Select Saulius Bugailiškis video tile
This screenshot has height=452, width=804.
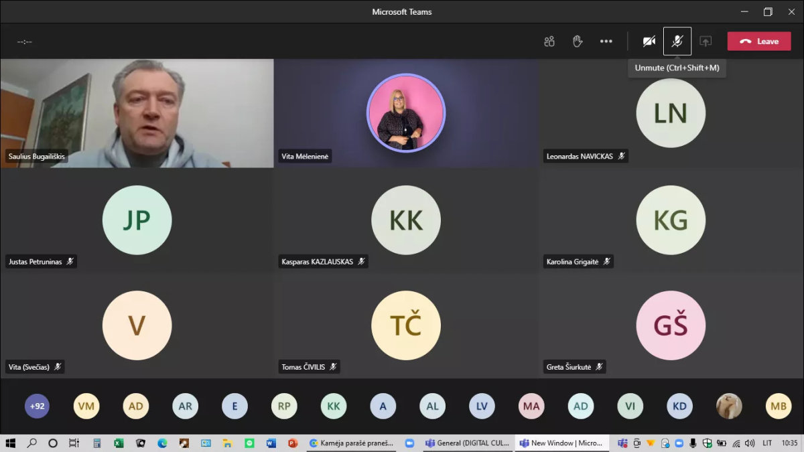(x=137, y=113)
